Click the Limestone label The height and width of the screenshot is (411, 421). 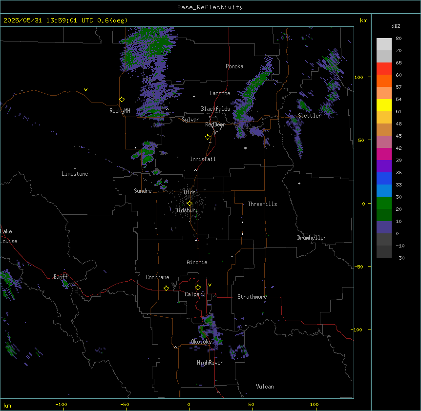pyautogui.click(x=75, y=174)
